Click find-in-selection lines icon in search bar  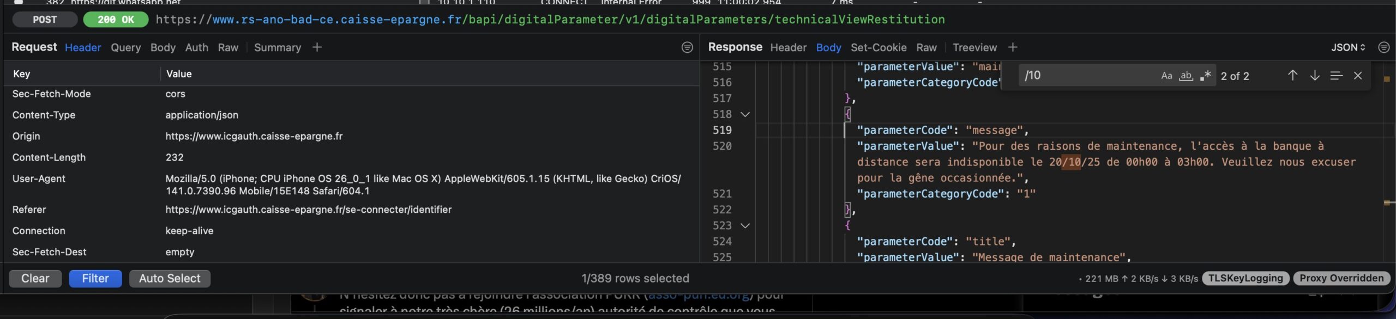pyautogui.click(x=1336, y=76)
